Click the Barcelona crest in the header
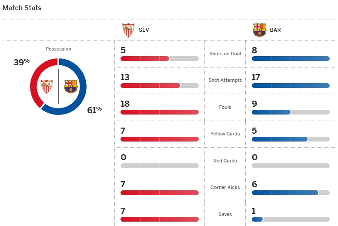The width and height of the screenshot is (338, 226). click(x=259, y=30)
